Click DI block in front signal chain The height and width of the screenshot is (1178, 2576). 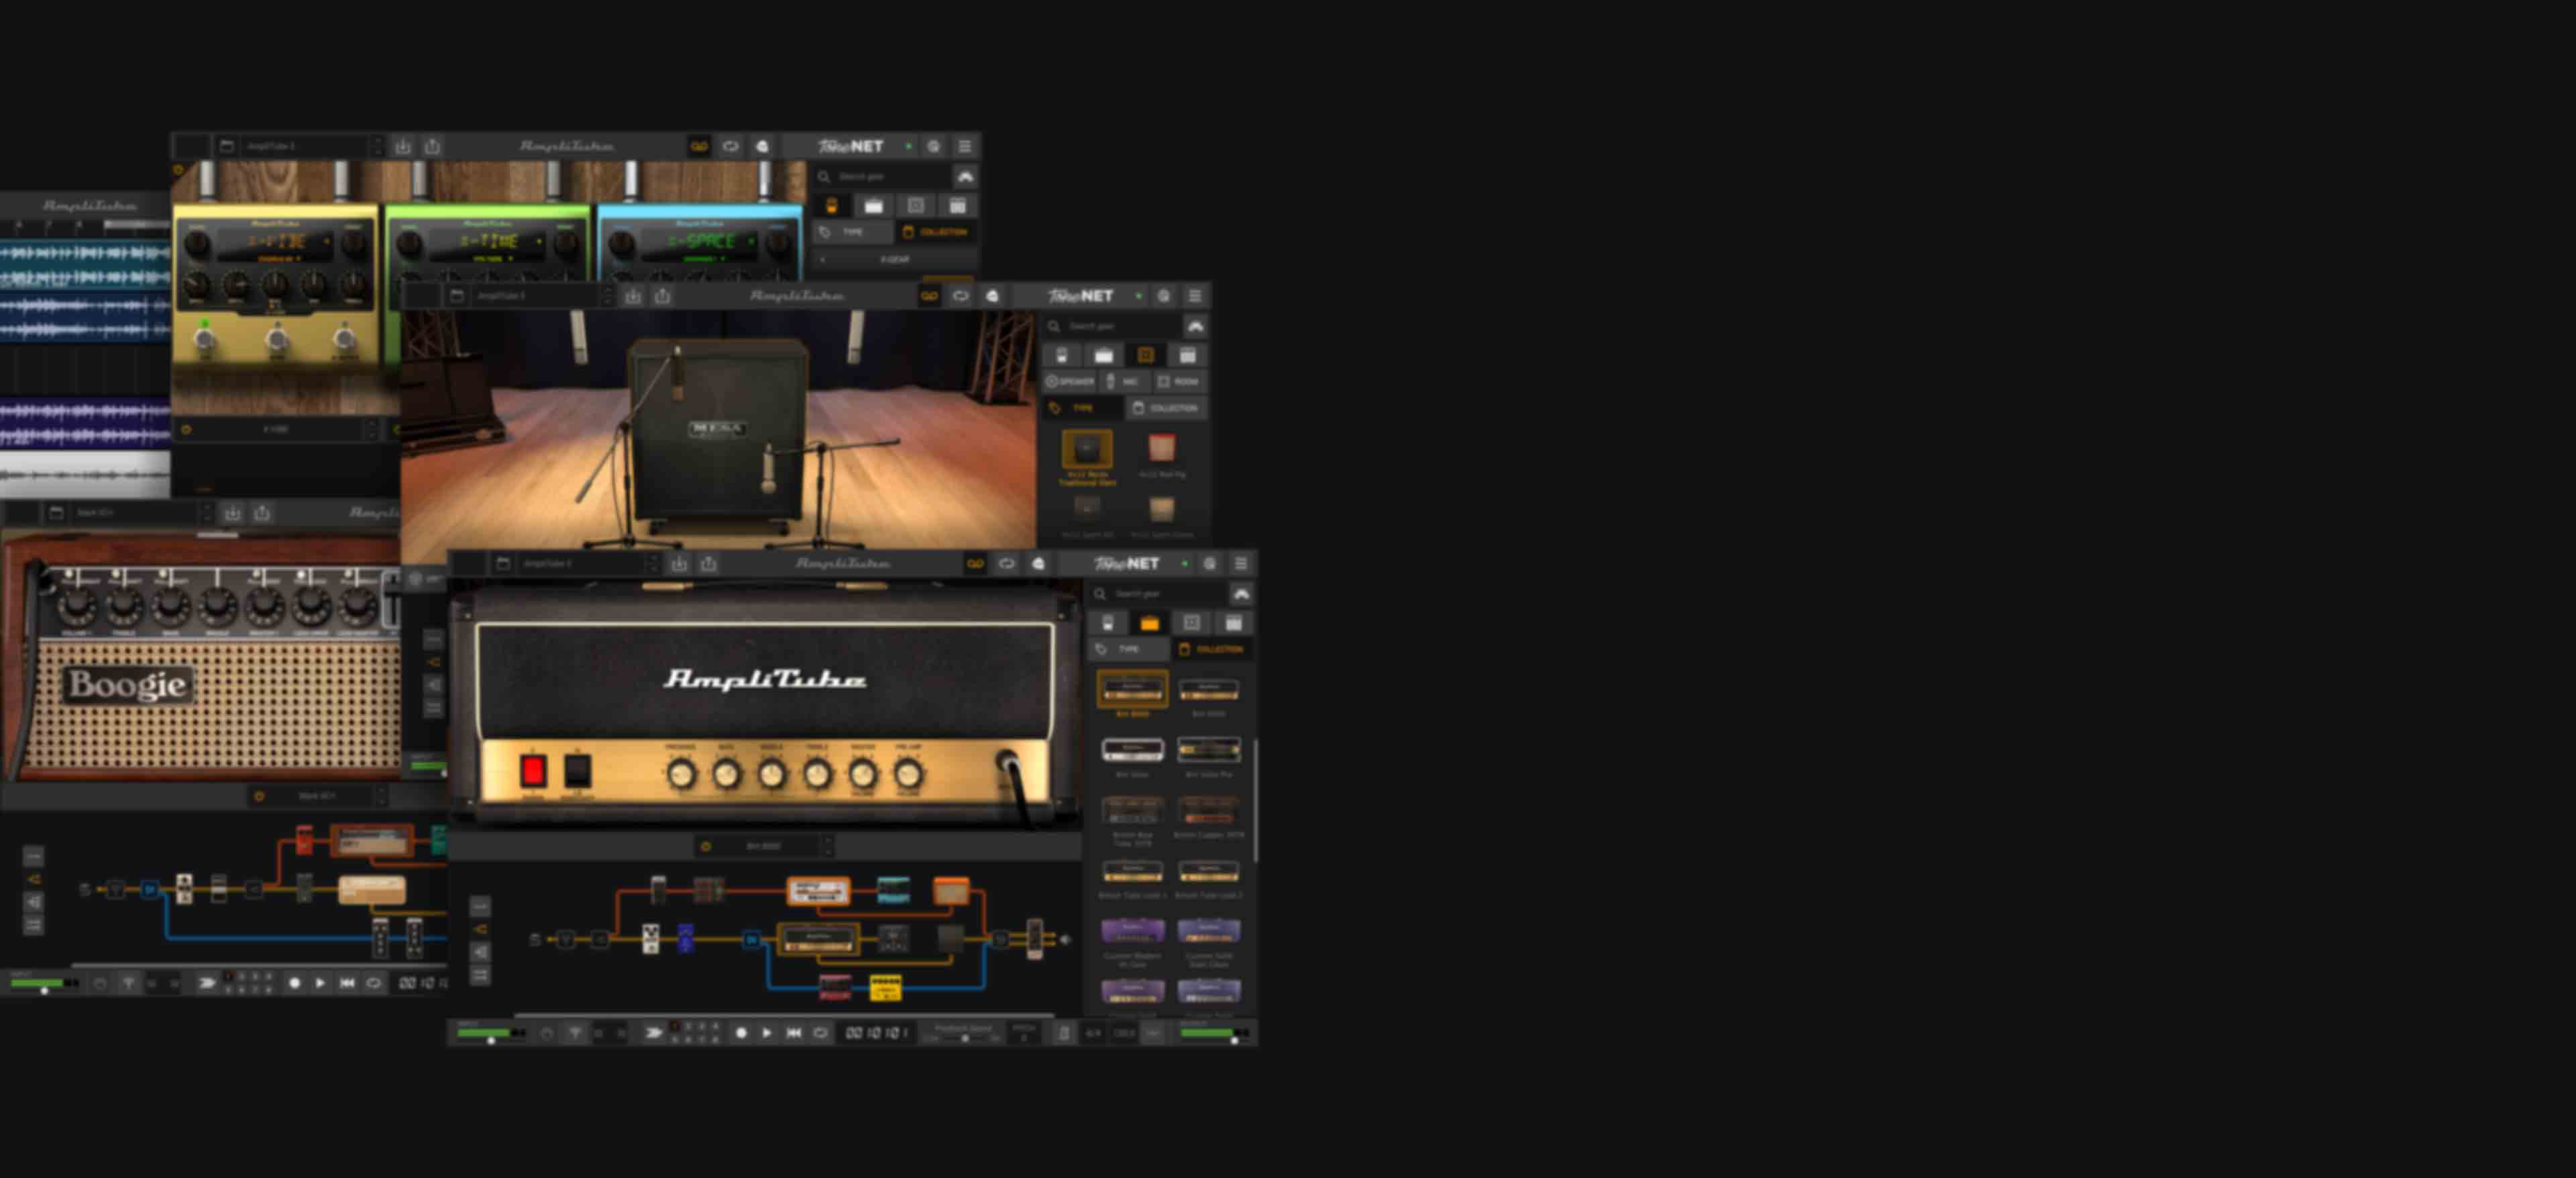(x=751, y=939)
